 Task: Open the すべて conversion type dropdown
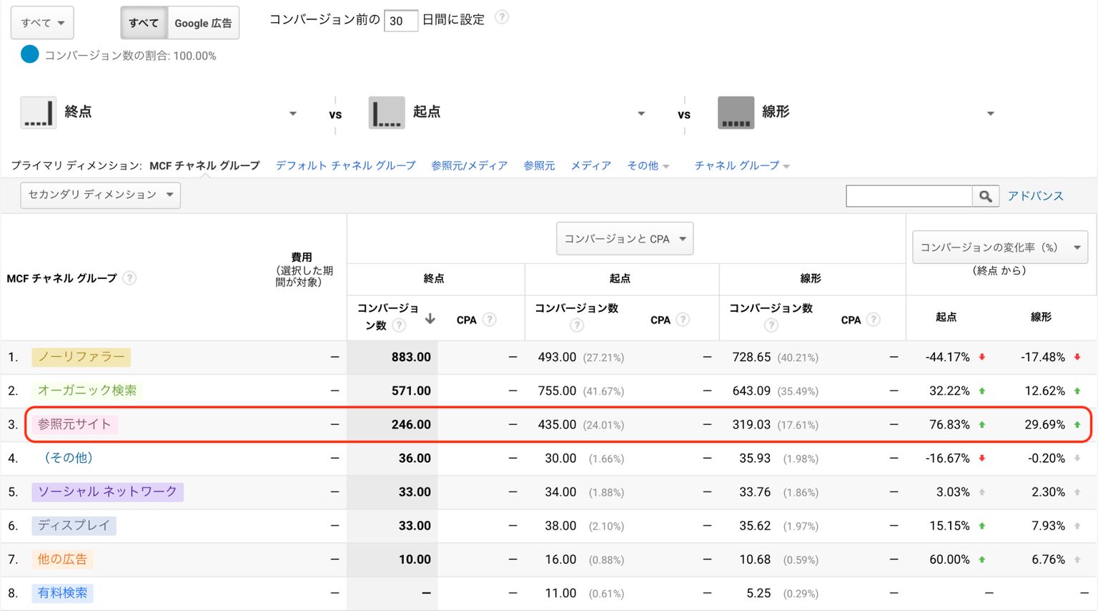click(42, 23)
